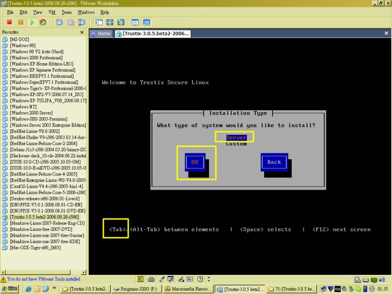Click the Revert to Snapshot icon

(x=71, y=22)
